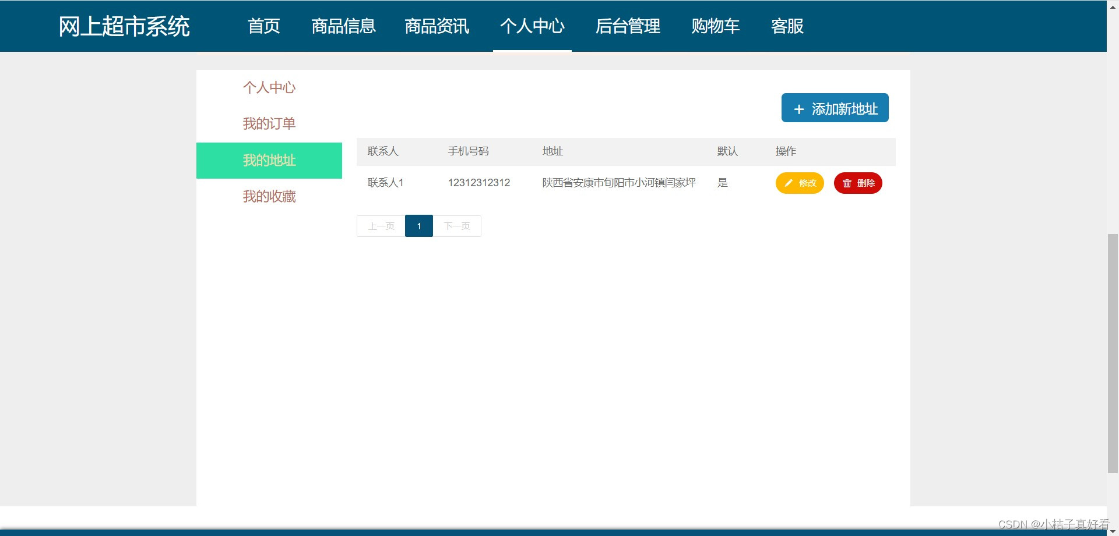Click the 联系人1 name cell
Image resolution: width=1119 pixels, height=536 pixels.
pos(385,183)
